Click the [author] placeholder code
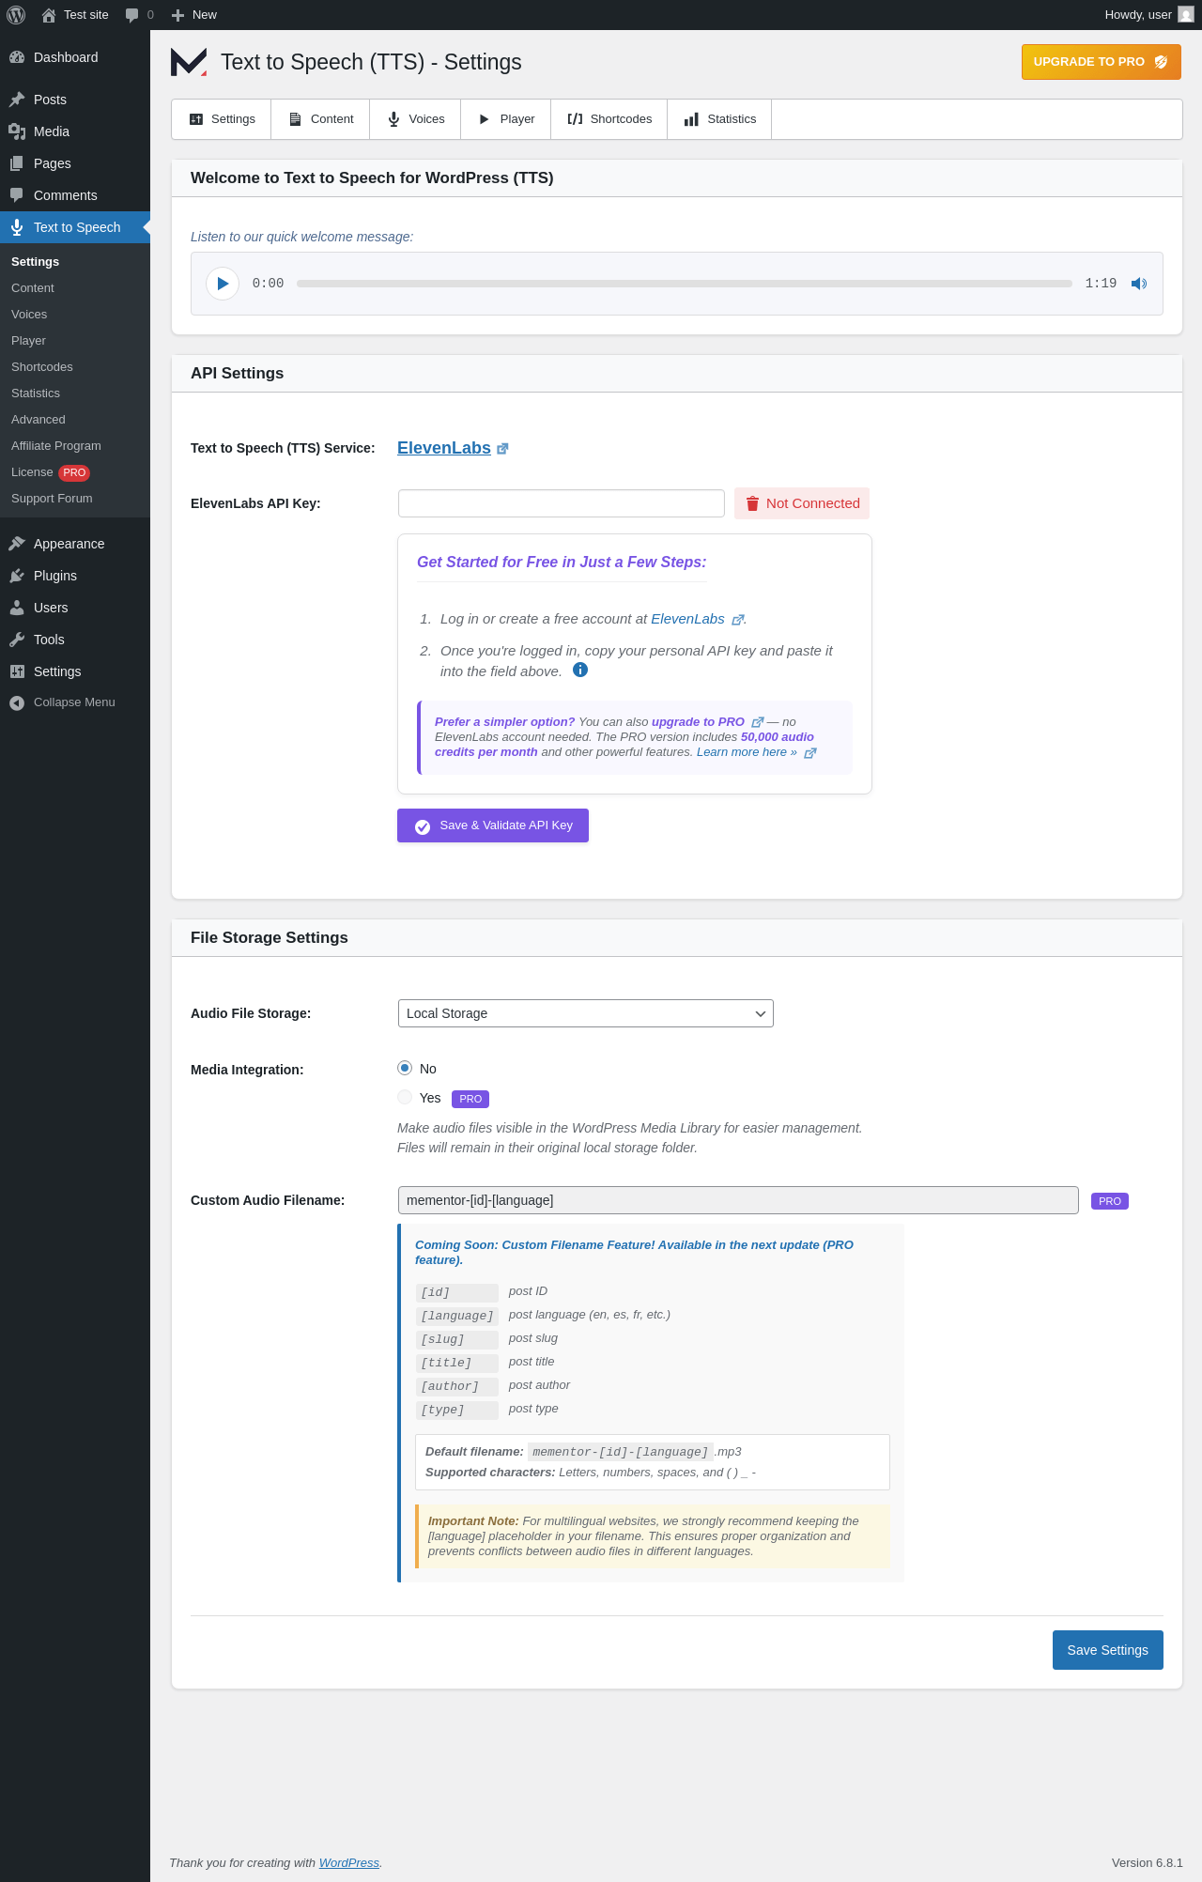Image resolution: width=1202 pixels, height=1882 pixels. click(x=456, y=1387)
